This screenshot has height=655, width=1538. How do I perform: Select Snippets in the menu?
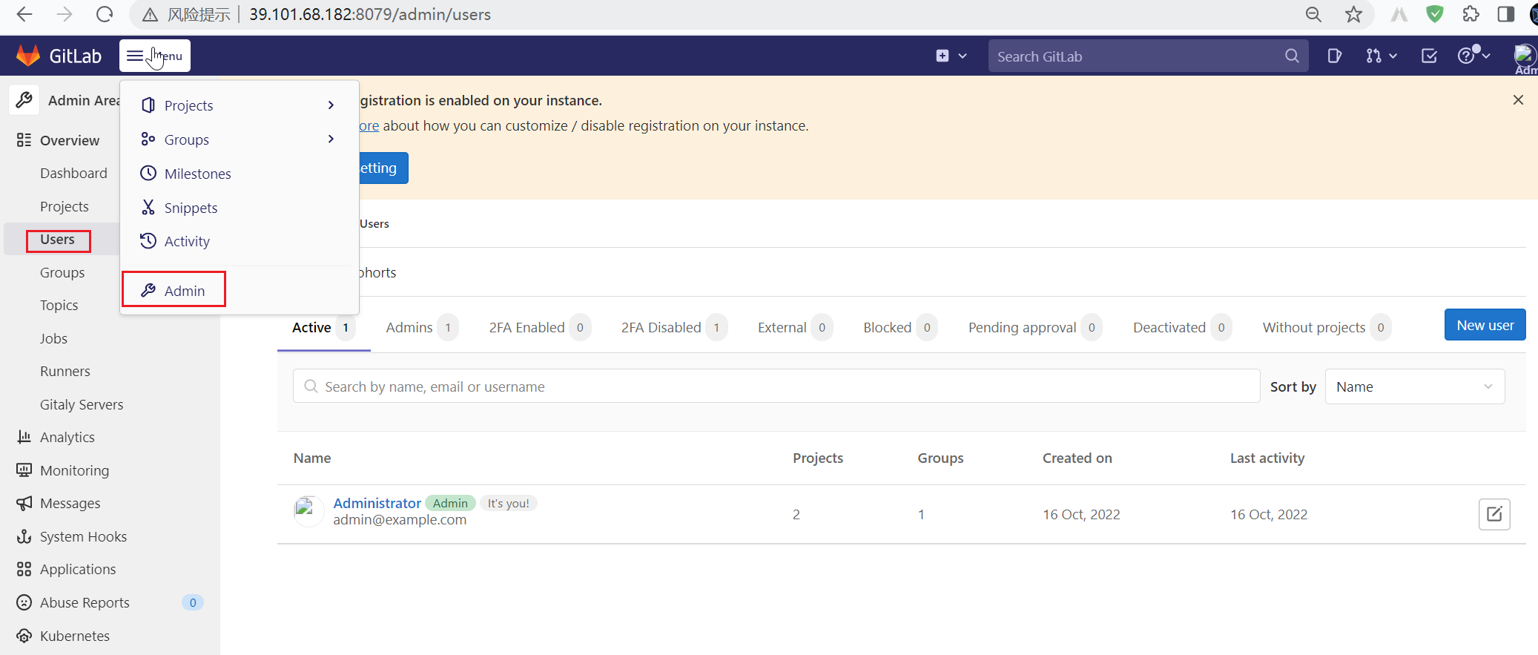tap(237, 208)
